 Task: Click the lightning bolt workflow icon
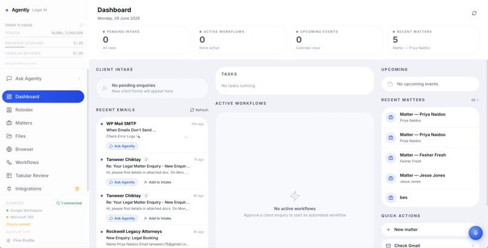click(x=295, y=196)
